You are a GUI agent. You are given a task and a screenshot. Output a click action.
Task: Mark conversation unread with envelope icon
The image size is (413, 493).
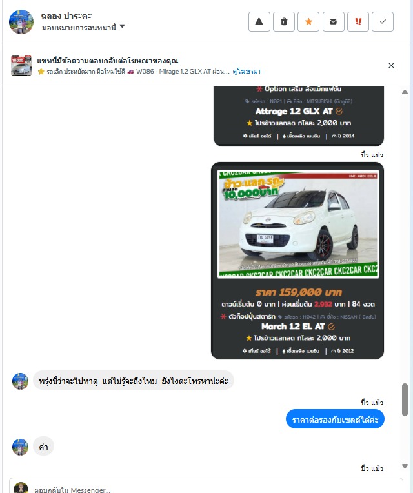tap(333, 22)
